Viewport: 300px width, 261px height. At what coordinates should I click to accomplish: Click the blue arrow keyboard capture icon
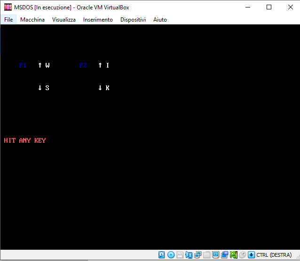[x=251, y=255]
